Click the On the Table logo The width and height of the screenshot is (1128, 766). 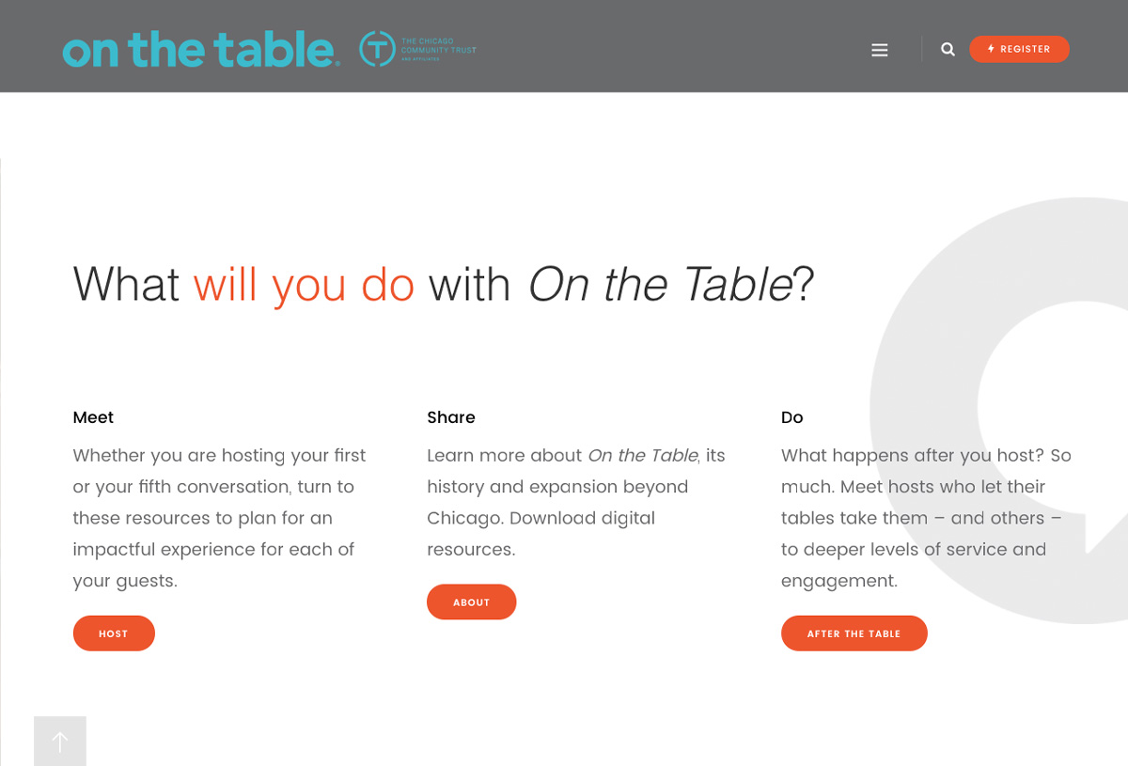pos(199,51)
